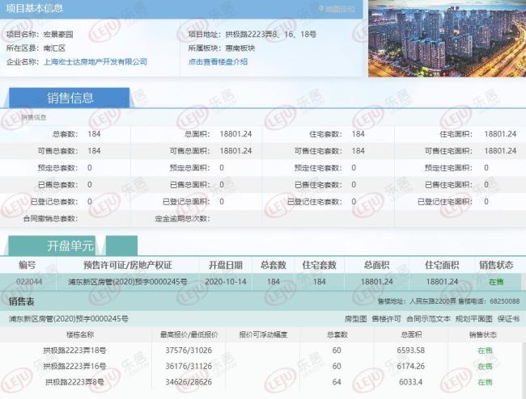This screenshot has height=399, width=526.
Task: Open company link 上海宏士达房地产开发有限公司
Action: [x=95, y=61]
